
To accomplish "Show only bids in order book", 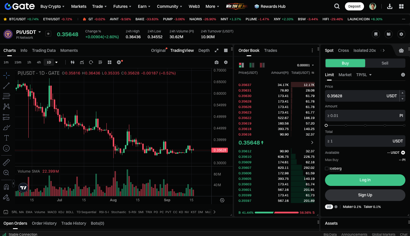I will pos(252,65).
